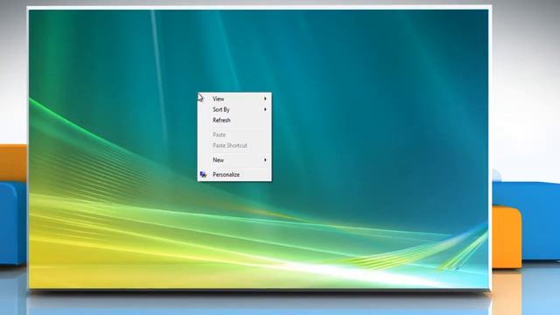Viewport: 560px width, 315px height.
Task: Open the Sort By submenu
Action: coord(234,109)
